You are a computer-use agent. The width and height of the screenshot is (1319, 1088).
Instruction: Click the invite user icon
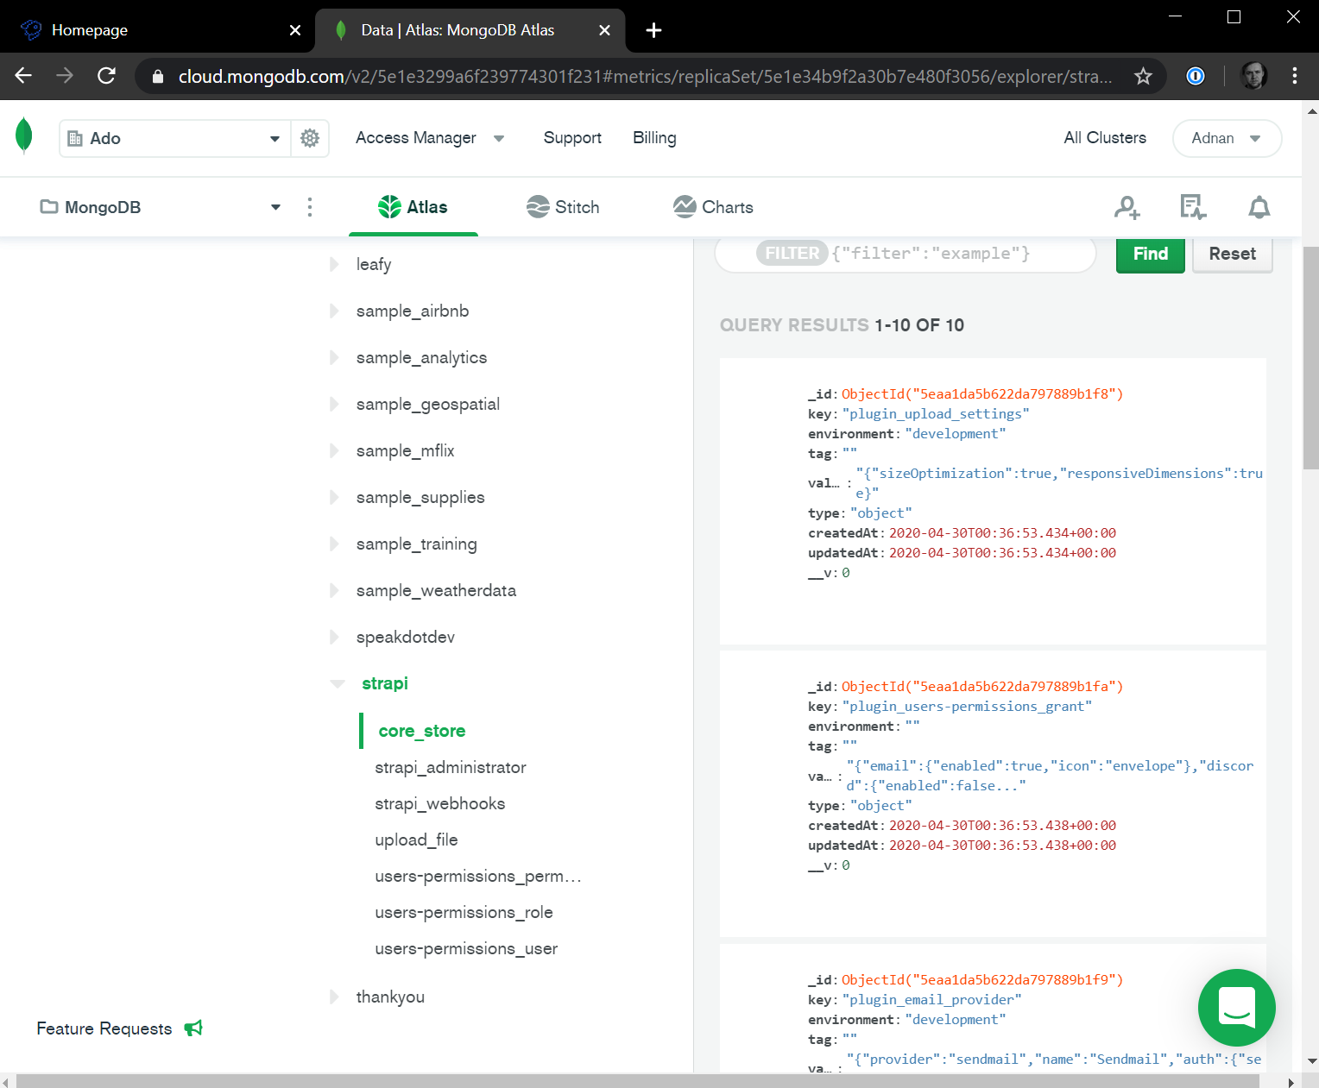[1127, 207]
